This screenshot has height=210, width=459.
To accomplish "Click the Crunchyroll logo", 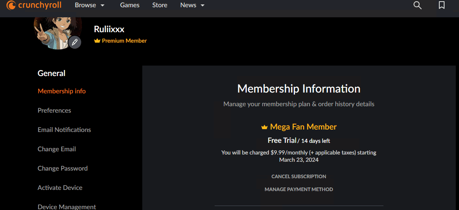I will [x=34, y=5].
